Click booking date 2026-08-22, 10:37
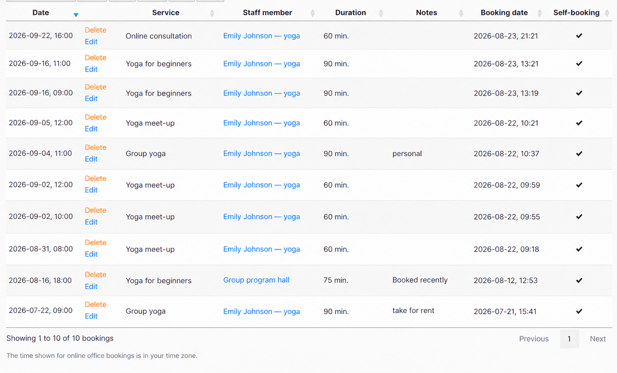 (506, 154)
